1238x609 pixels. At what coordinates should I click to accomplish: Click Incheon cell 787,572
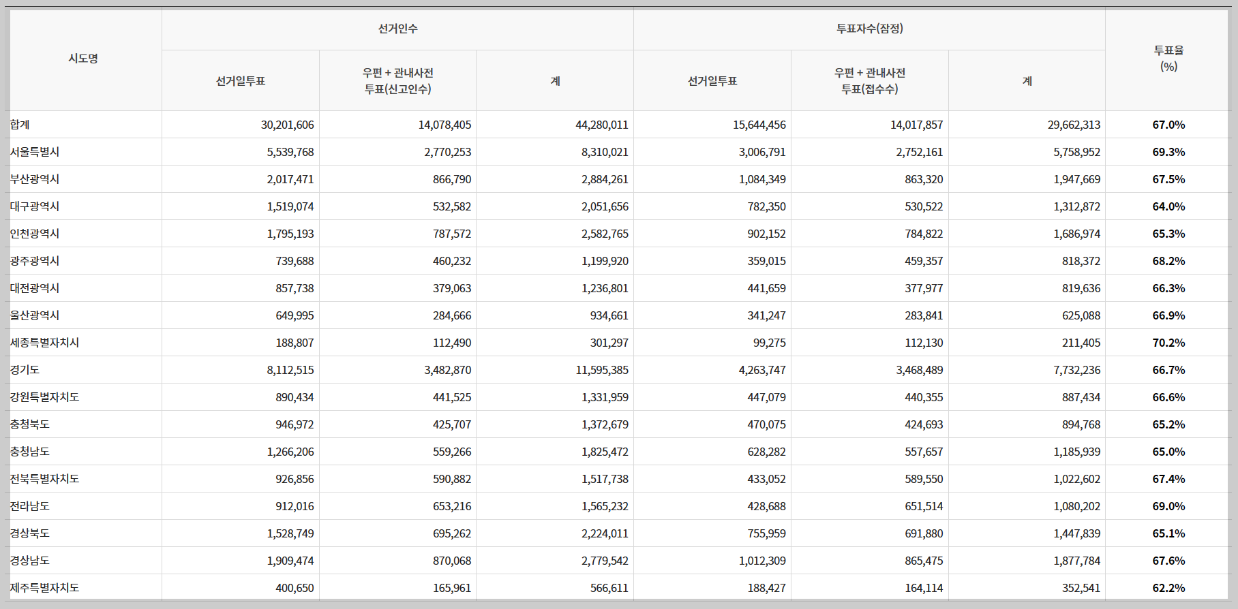pyautogui.click(x=452, y=234)
